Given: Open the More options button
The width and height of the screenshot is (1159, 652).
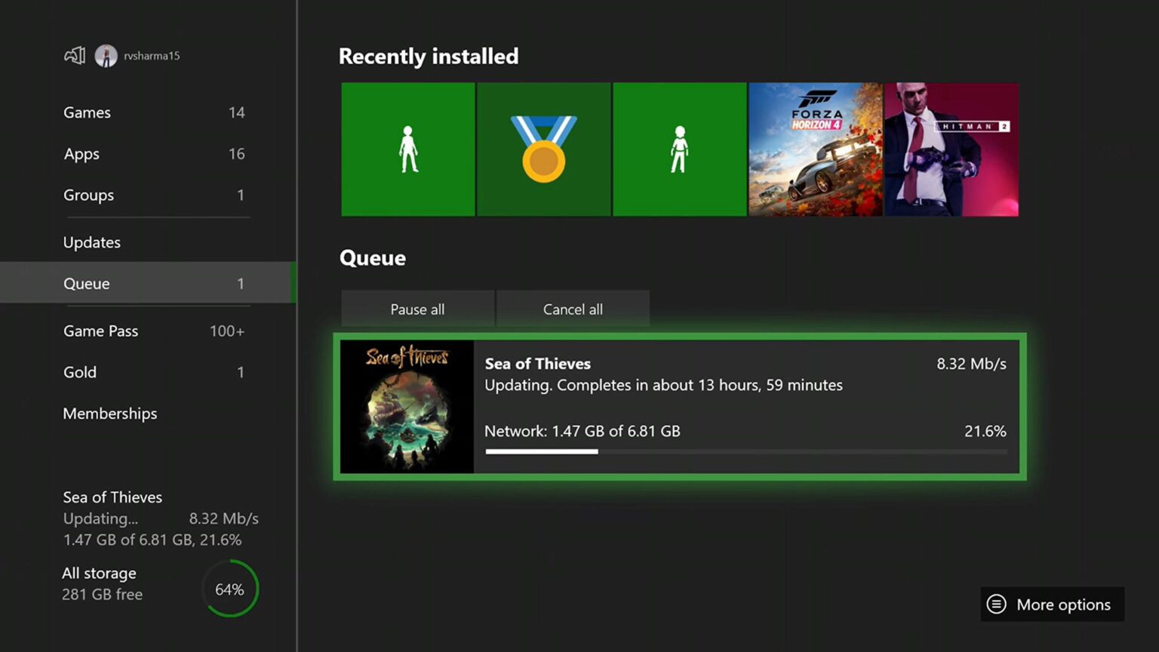Looking at the screenshot, I should [1052, 604].
